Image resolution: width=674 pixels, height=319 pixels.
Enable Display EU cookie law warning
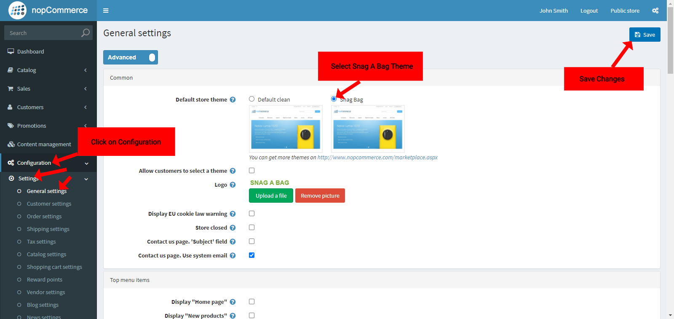pos(252,213)
